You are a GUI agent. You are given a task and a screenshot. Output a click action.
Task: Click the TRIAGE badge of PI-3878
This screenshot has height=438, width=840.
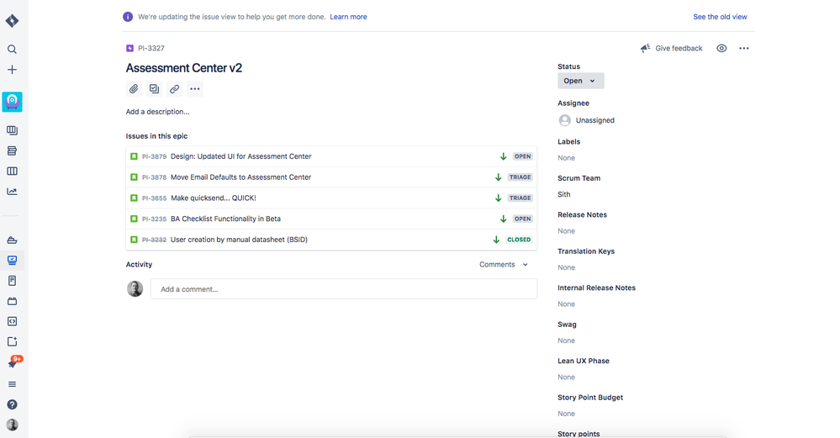click(x=520, y=177)
